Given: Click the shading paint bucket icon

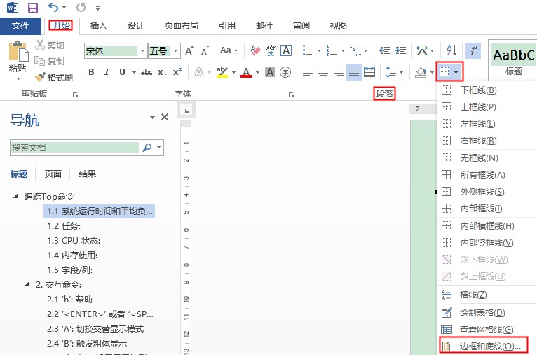Looking at the screenshot, I should click(x=421, y=72).
